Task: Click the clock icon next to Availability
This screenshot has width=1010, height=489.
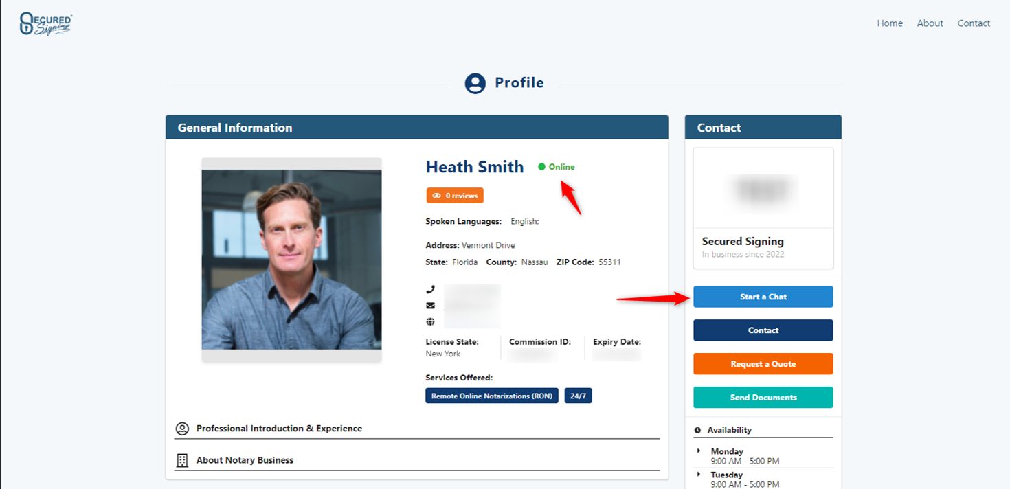Action: pyautogui.click(x=697, y=430)
